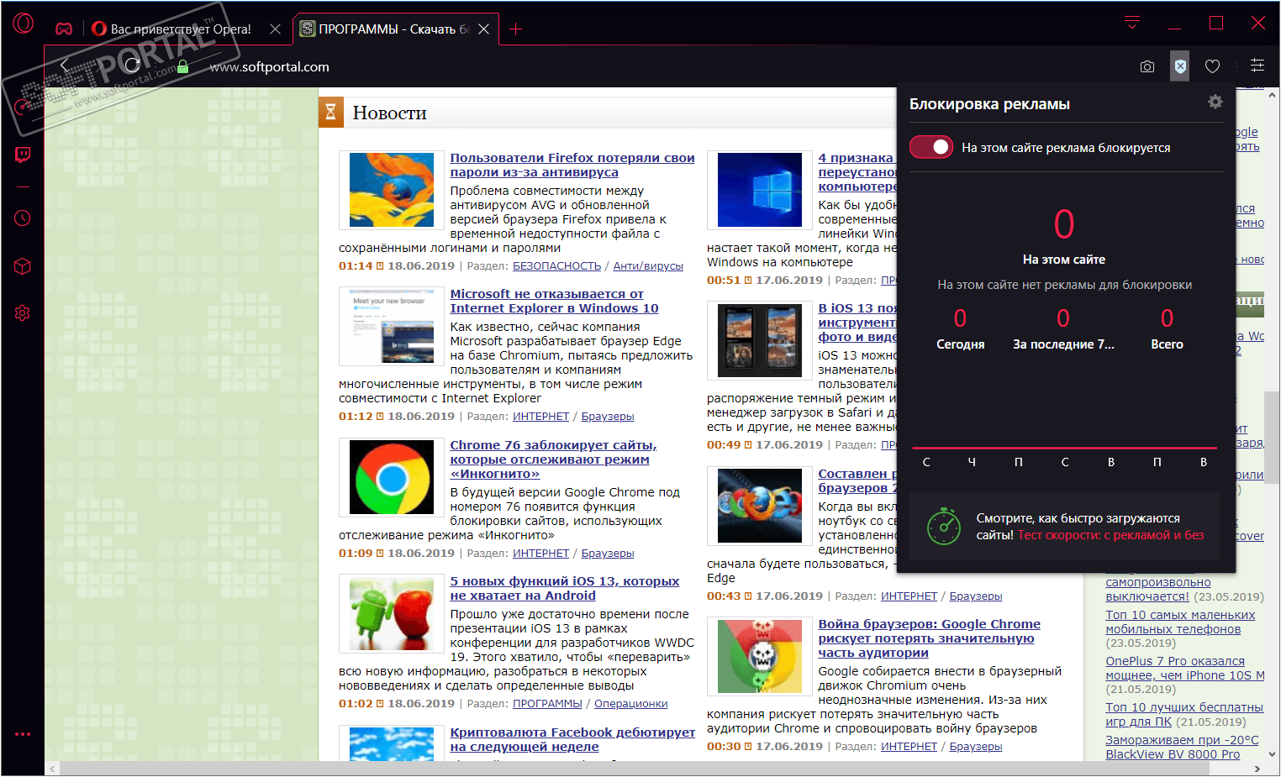Screen dimensions: 1281x777
Task: Click the Firefox logo news thumbnail
Action: pyautogui.click(x=392, y=190)
